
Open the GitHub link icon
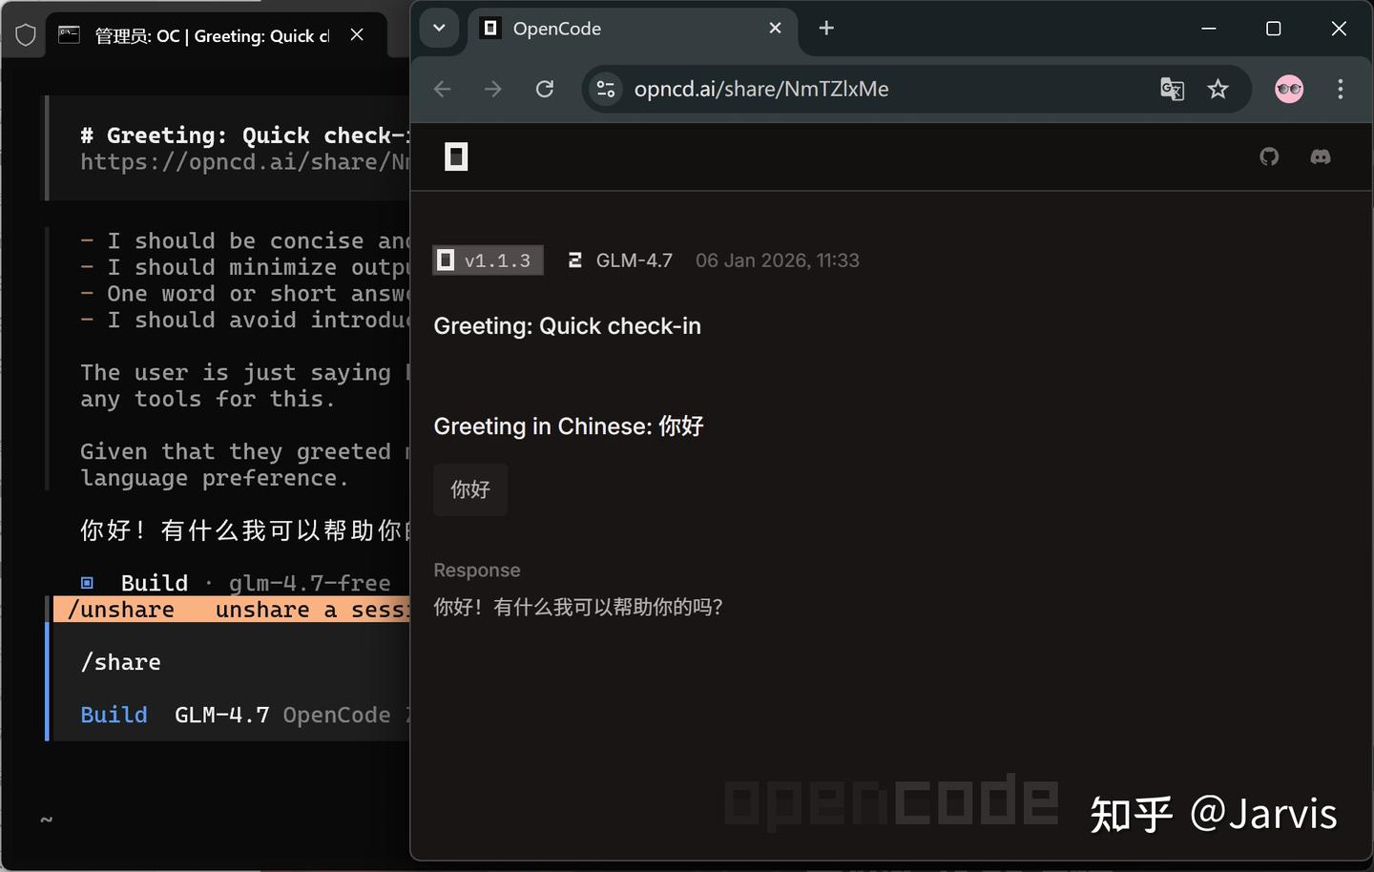pos(1269,156)
